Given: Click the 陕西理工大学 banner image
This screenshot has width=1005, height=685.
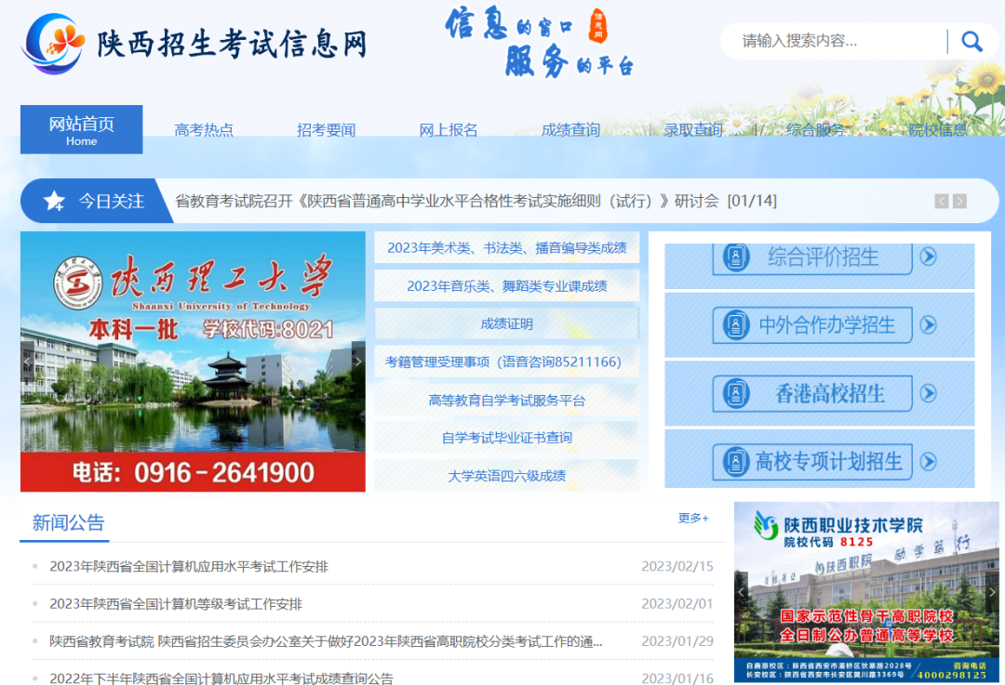Looking at the screenshot, I should tap(193, 362).
